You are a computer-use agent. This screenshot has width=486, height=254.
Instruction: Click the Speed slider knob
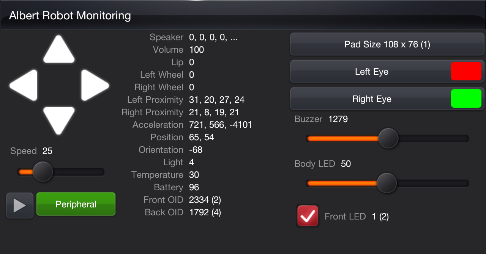coord(43,172)
